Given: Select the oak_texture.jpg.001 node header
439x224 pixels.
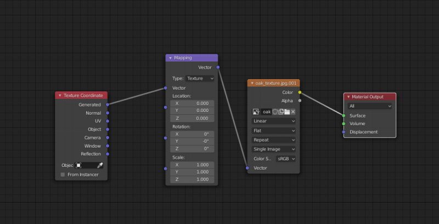Looking at the screenshot, I should (273, 83).
